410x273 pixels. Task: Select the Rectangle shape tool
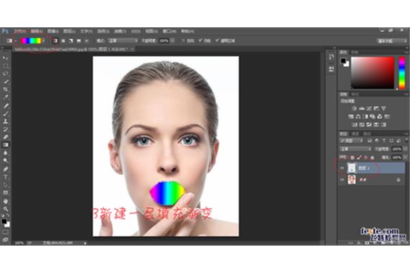coord(5,192)
